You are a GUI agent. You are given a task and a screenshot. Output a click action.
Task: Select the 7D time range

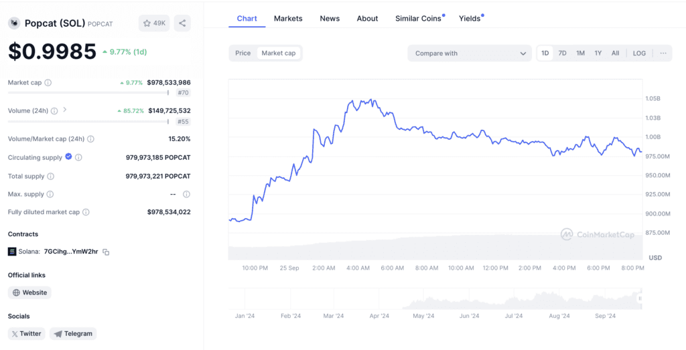563,54
